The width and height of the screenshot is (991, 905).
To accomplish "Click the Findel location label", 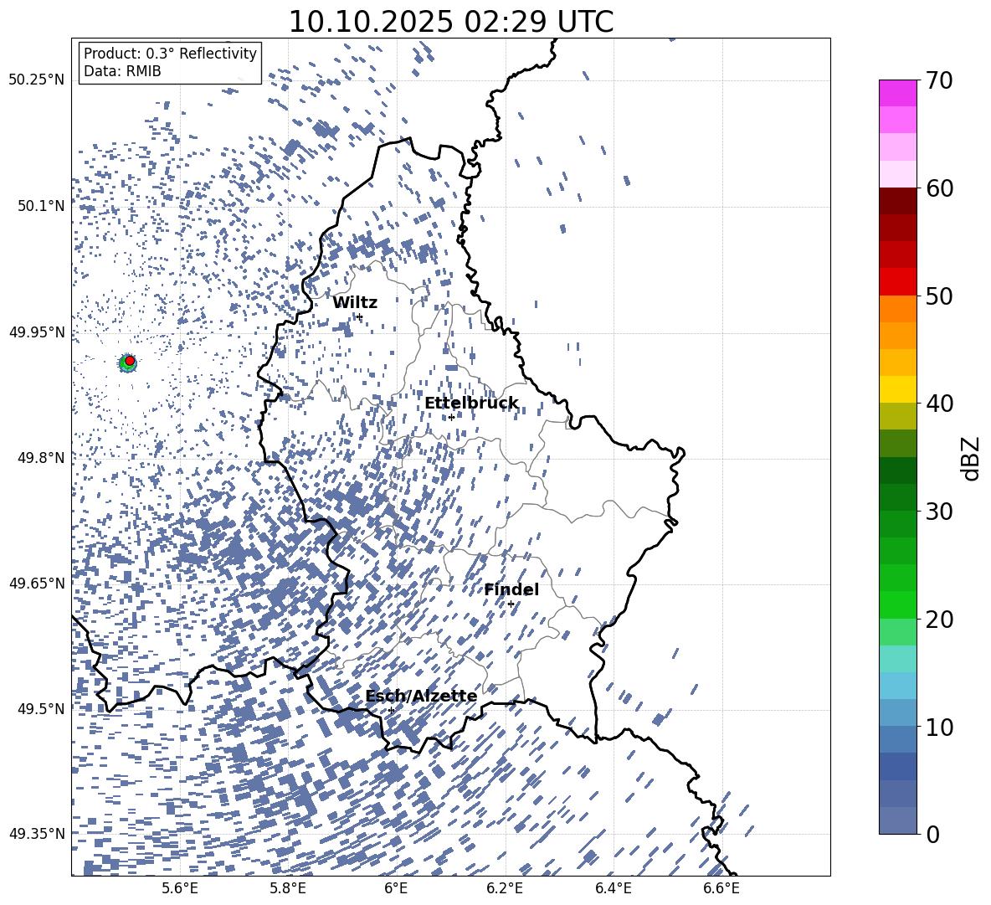I will coord(511,589).
